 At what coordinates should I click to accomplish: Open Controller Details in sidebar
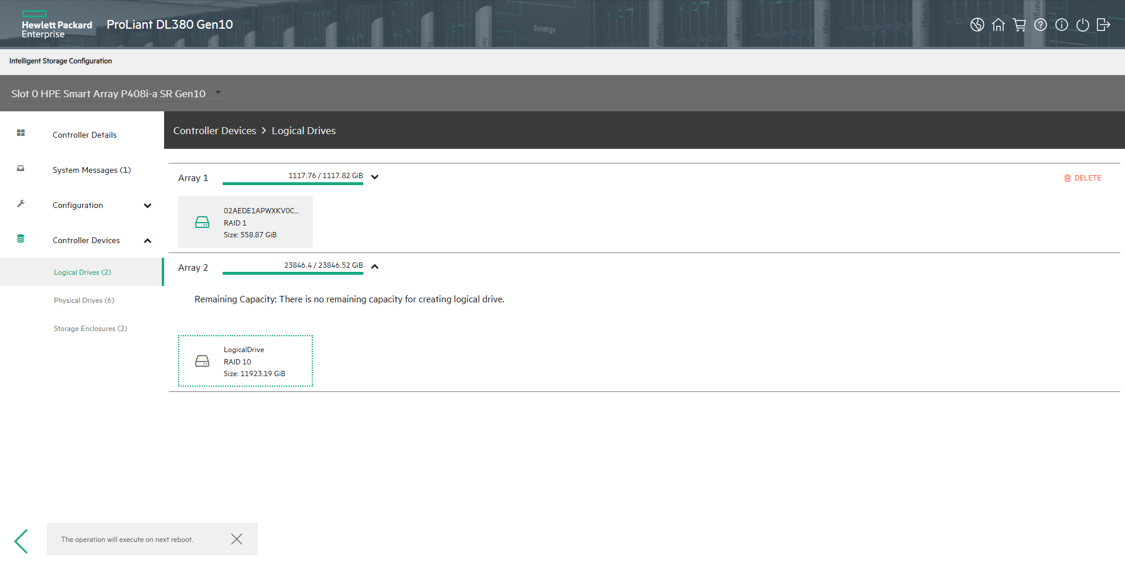(x=84, y=135)
